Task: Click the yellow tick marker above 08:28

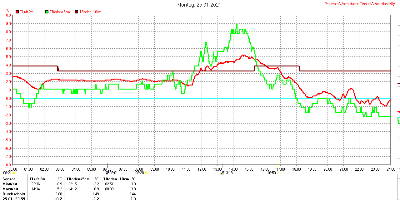Action: [146, 165]
